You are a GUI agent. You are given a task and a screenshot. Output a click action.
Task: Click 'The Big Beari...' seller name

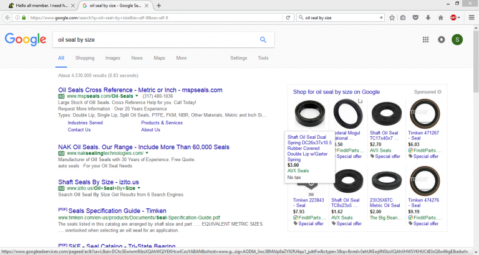click(385, 218)
